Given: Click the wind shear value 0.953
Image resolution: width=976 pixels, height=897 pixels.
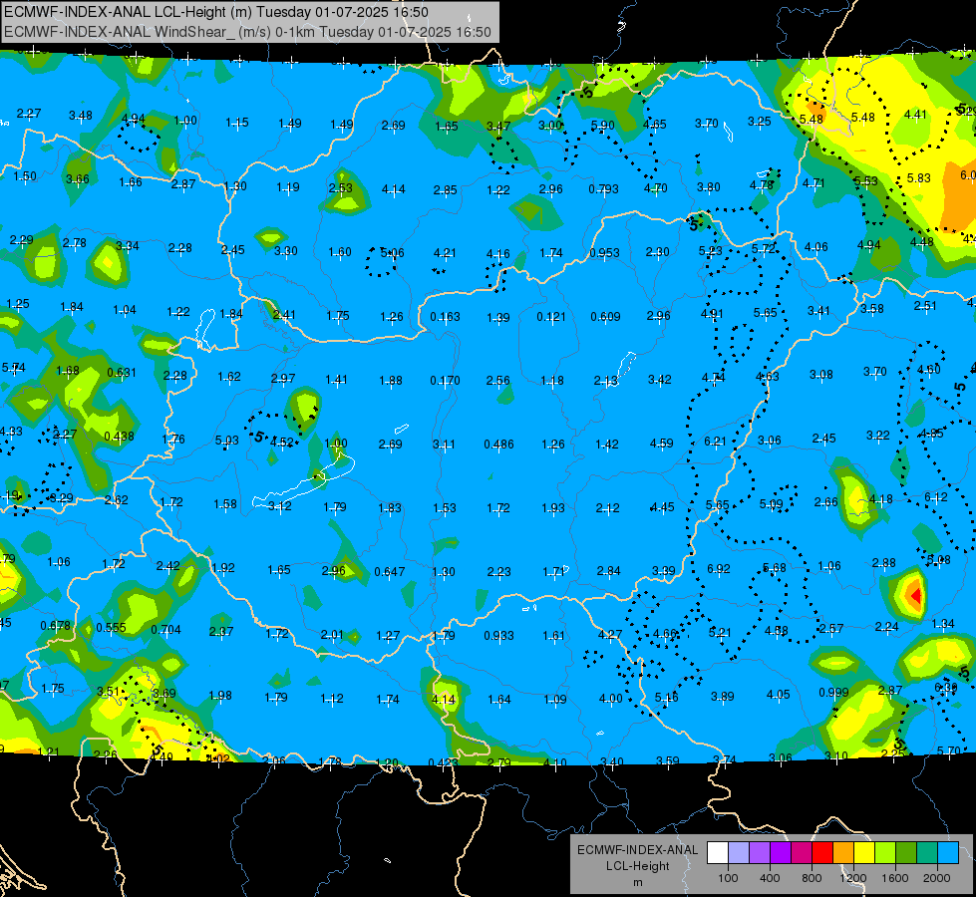Looking at the screenshot, I should point(605,253).
